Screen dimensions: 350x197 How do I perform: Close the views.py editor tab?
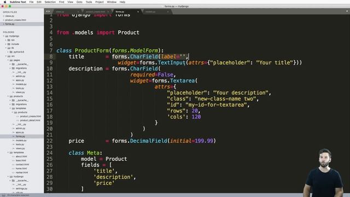tap(78, 11)
